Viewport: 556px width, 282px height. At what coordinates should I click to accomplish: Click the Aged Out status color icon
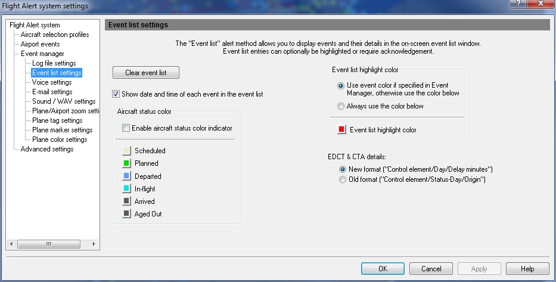tap(126, 214)
